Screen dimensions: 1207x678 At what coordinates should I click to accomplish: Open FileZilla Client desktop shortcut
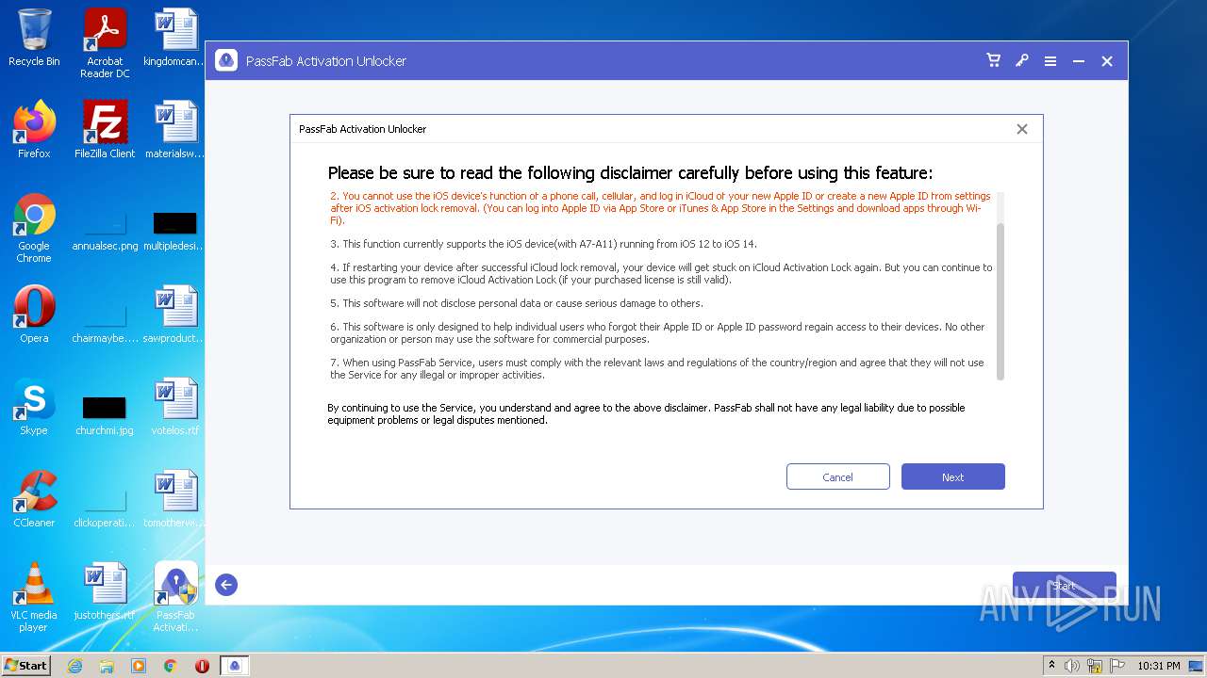pyautogui.click(x=105, y=130)
